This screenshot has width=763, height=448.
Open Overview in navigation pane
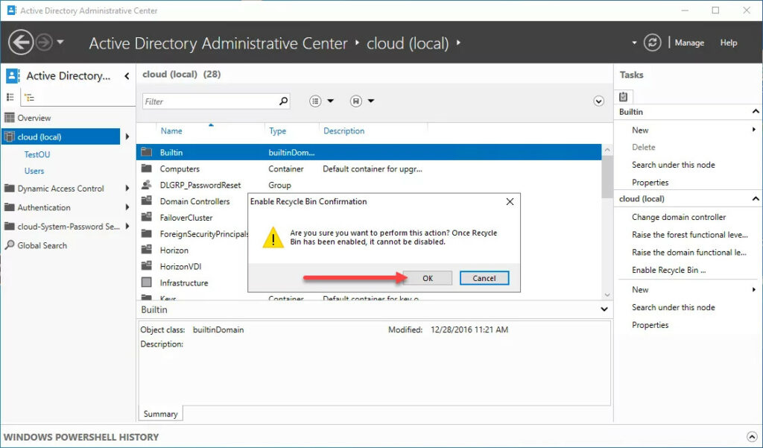[34, 118]
